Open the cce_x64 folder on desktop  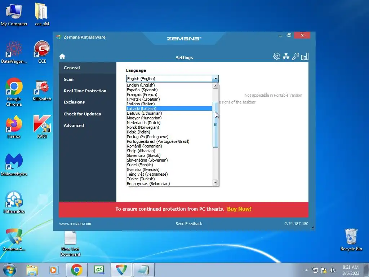click(x=42, y=14)
